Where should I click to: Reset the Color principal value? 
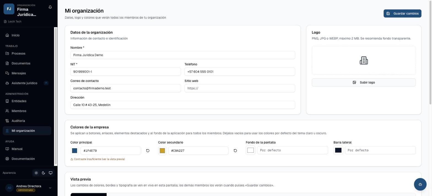[x=148, y=151]
